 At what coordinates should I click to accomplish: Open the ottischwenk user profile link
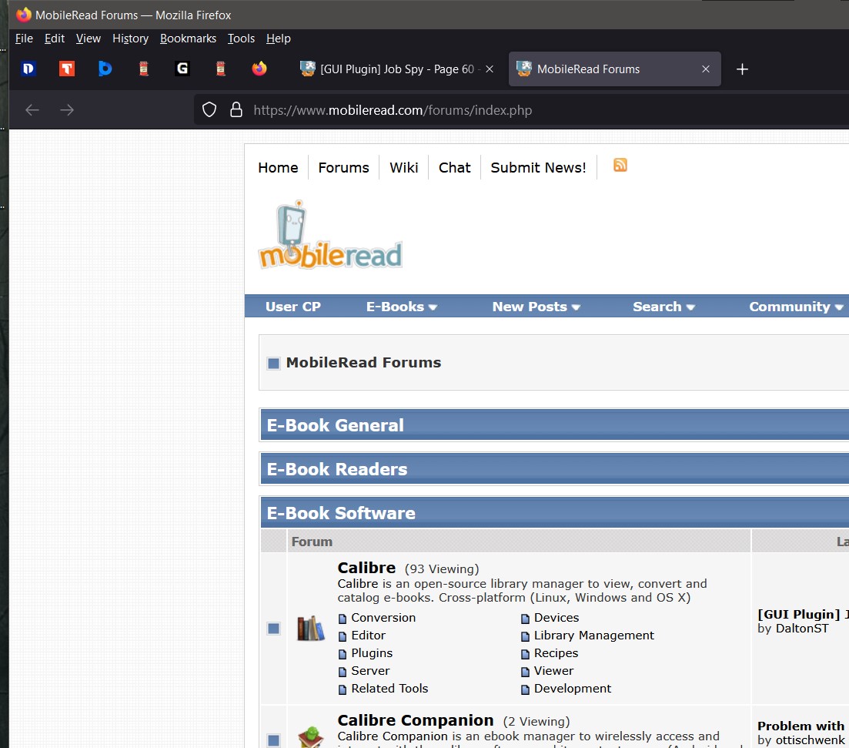[810, 740]
